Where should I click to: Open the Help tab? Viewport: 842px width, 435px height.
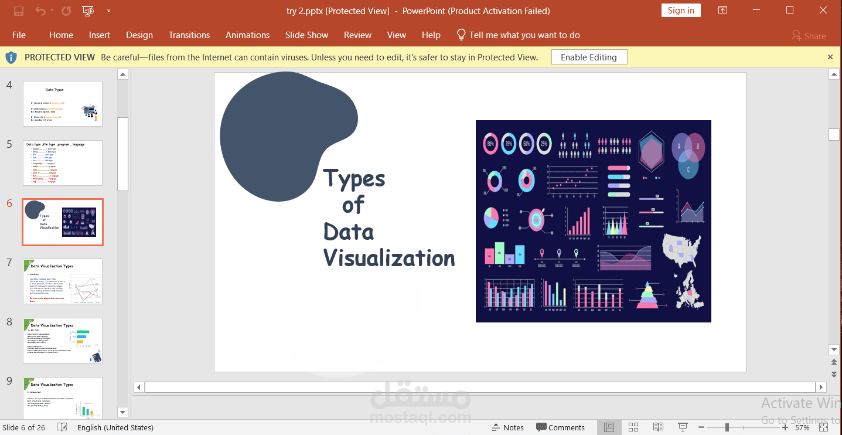pos(431,35)
